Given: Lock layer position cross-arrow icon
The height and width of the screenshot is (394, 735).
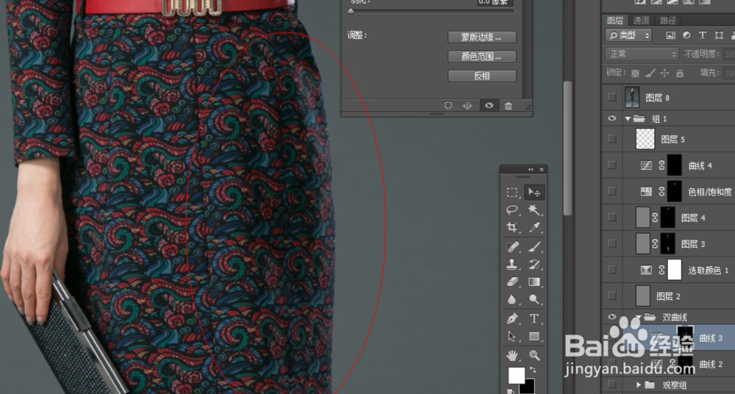Looking at the screenshot, I should [664, 74].
